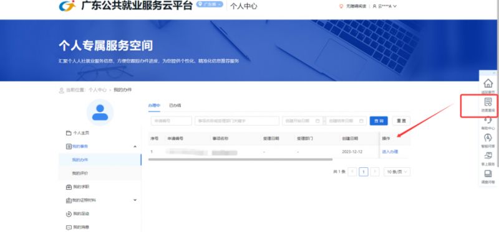Viewport: 499px width, 232px height.
Task: Open the 智能问答 icon in right sidebar
Action: click(x=488, y=137)
